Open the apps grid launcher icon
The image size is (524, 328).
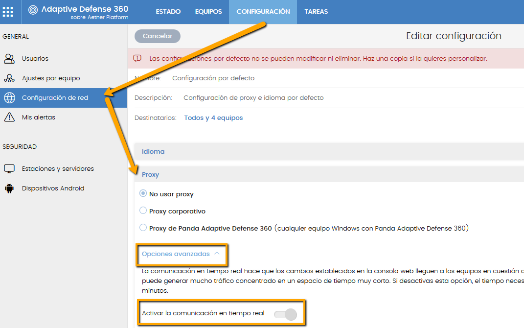(8, 12)
